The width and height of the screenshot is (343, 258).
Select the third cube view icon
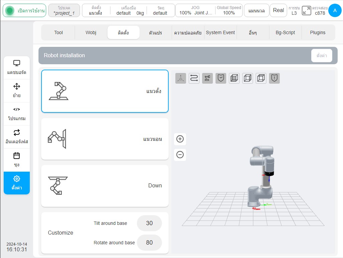[261, 78]
